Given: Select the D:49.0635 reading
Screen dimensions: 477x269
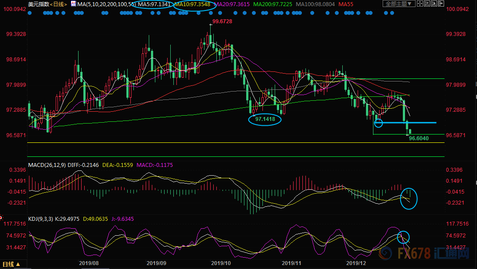Looking at the screenshot, I should tap(95, 219).
